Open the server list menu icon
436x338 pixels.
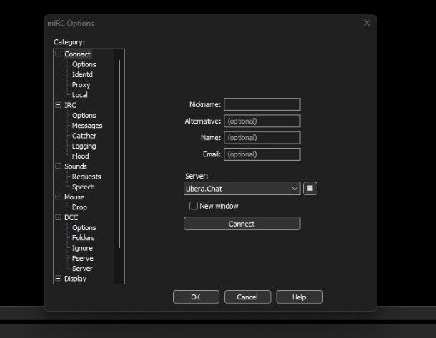[x=310, y=189]
